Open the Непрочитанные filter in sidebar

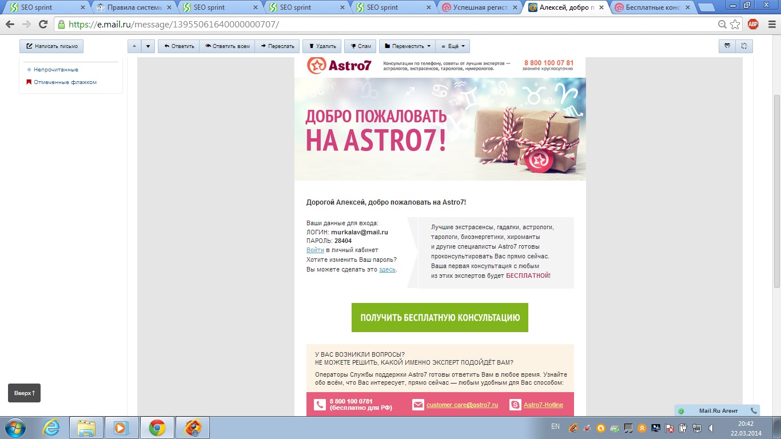click(x=55, y=70)
